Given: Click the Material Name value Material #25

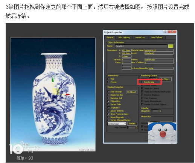Looking at the screenshot, I should pos(159,50).
